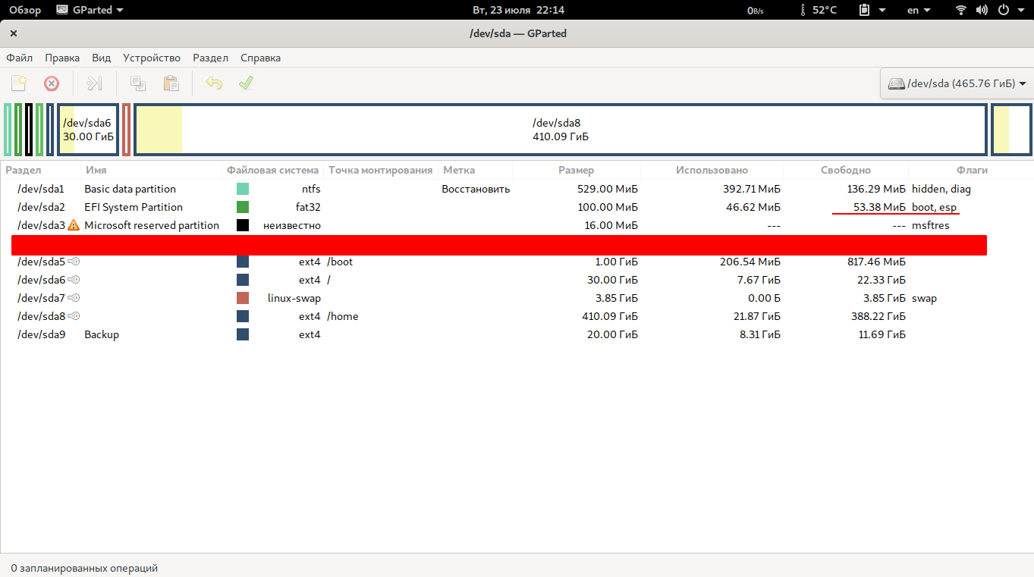Sort by the Файловая система column header
Viewport: 1034px width, 577px height.
click(273, 170)
